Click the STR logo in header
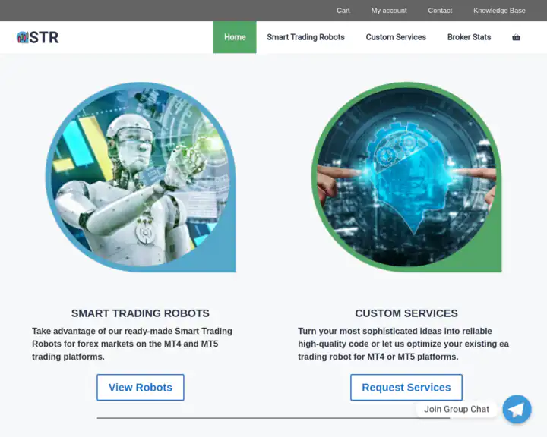Screen dimensions: 547x437 [x=37, y=37]
